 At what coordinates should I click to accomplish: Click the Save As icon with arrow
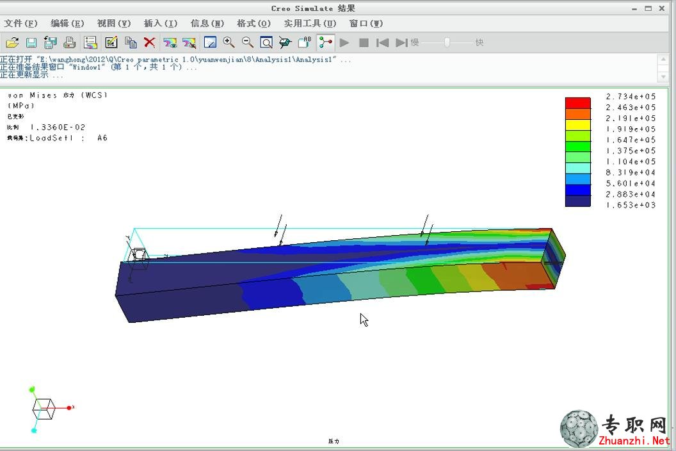(51, 42)
